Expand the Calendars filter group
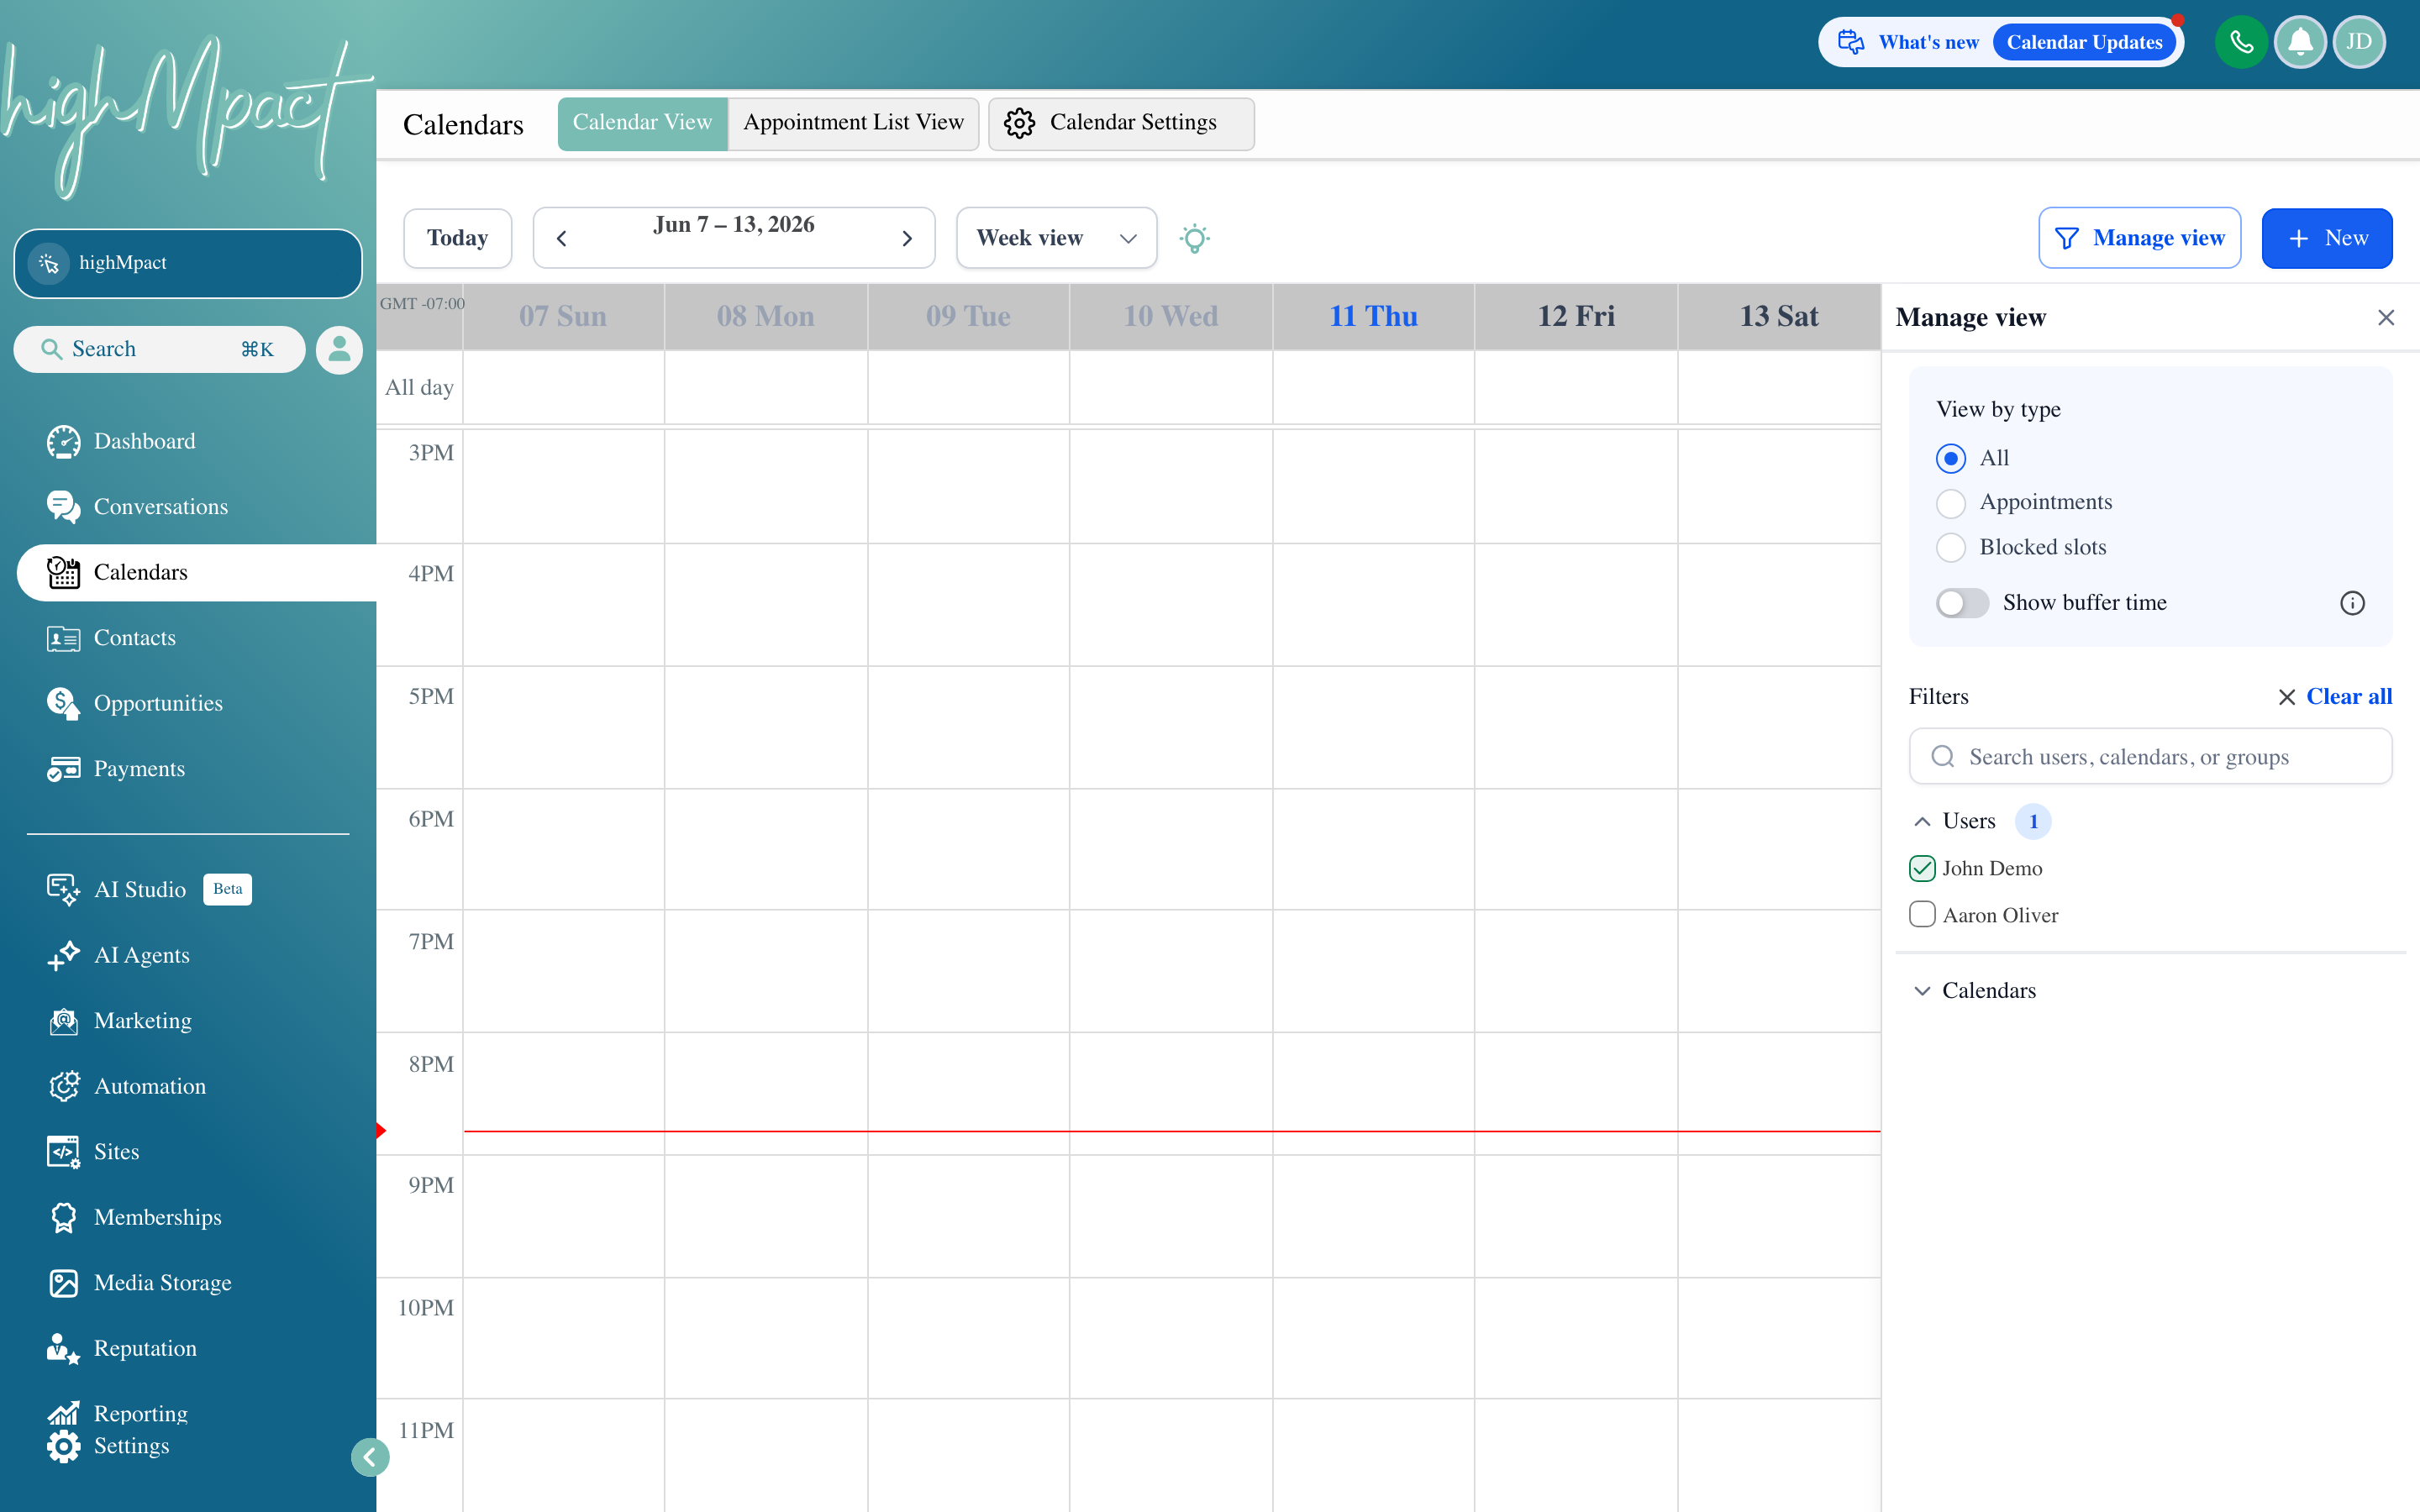Screen dimensions: 2420x1512 point(1922,990)
